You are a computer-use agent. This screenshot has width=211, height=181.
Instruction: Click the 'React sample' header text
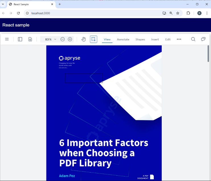(16, 25)
